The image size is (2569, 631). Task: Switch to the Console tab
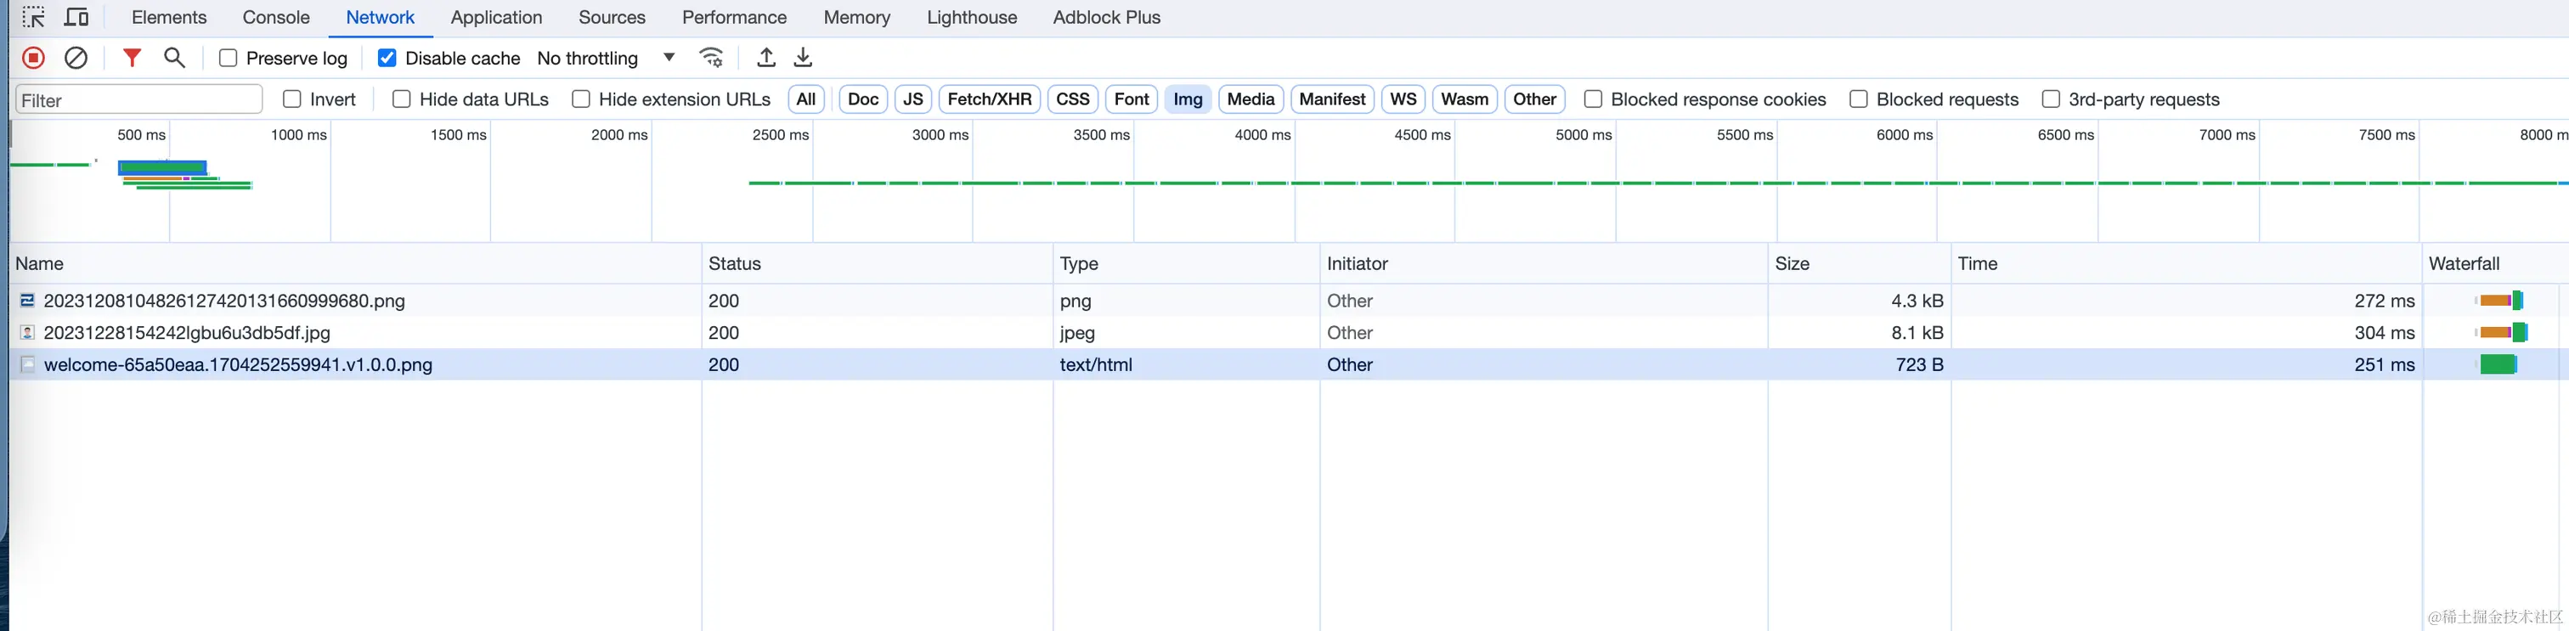pos(275,17)
